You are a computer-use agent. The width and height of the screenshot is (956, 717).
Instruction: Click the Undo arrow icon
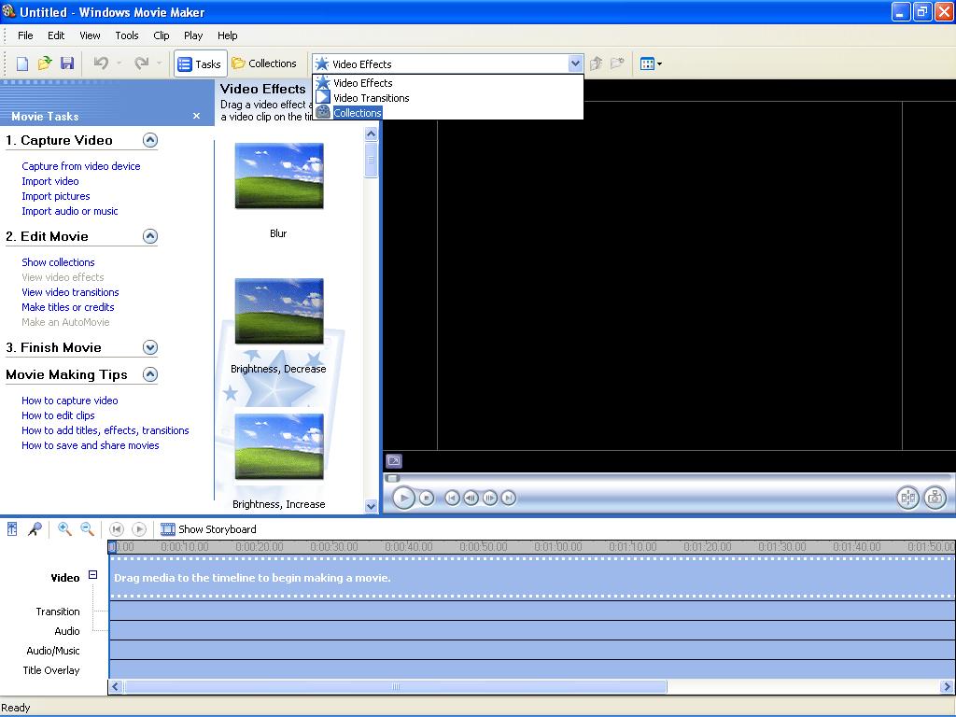[x=101, y=63]
